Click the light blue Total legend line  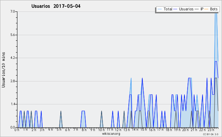[159, 9]
